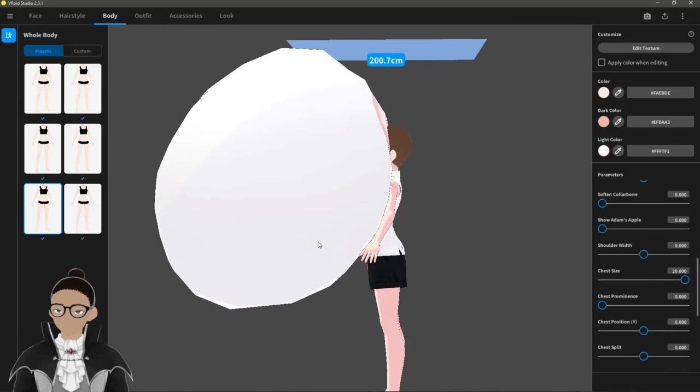This screenshot has height=392, width=700.
Task: Switch to the Custom toggle
Action: click(82, 51)
